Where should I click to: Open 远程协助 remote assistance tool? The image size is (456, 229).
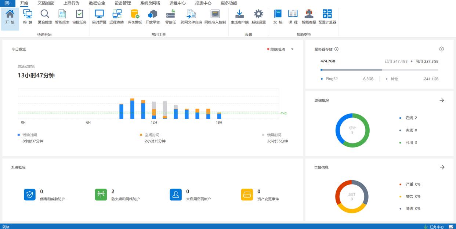tap(116, 17)
